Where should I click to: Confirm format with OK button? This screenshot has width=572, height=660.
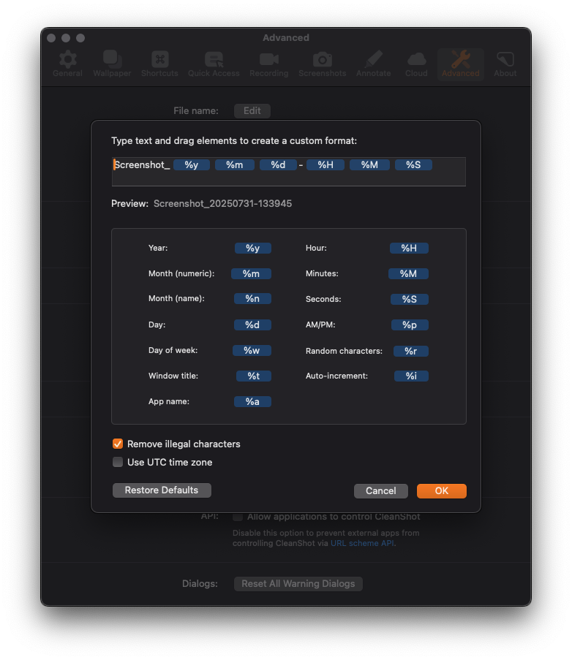coord(441,490)
